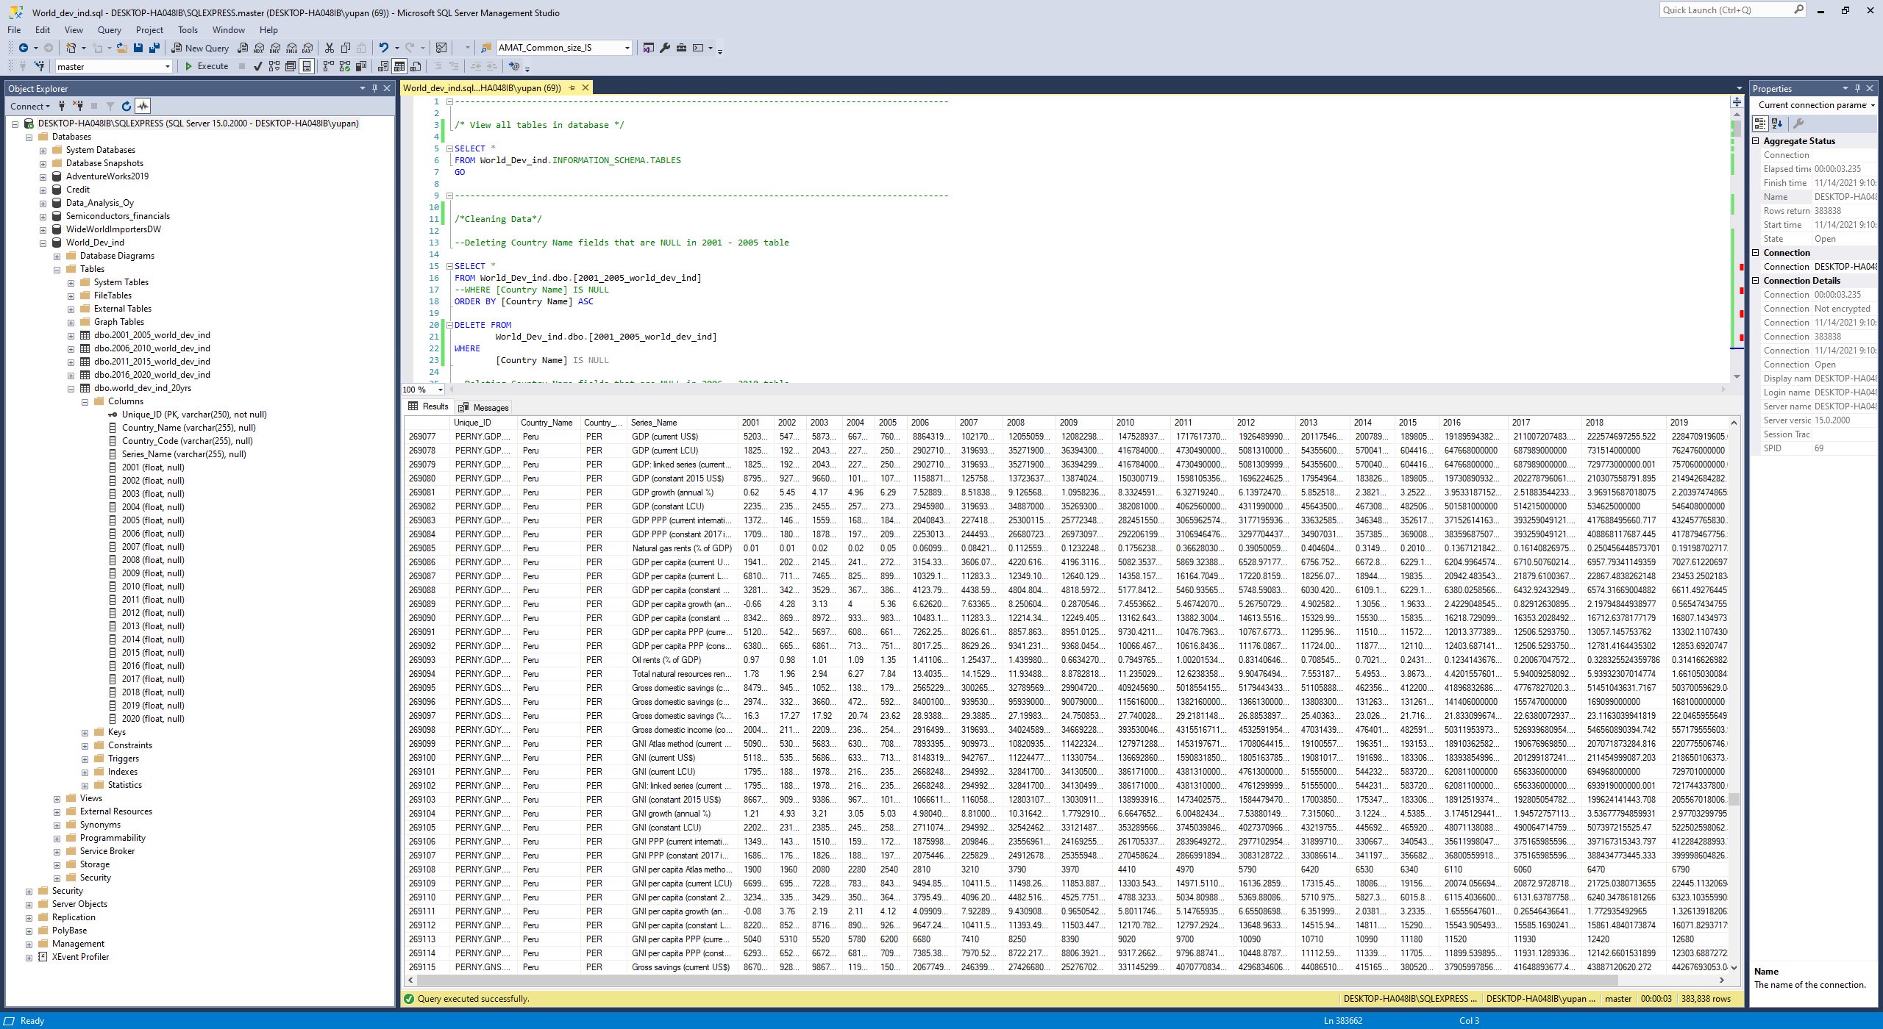Refresh the Object Explorer

point(127,106)
